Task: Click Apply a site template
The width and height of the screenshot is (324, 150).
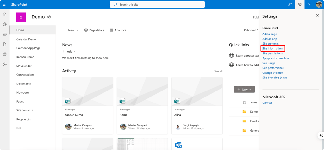Action: click(x=276, y=58)
